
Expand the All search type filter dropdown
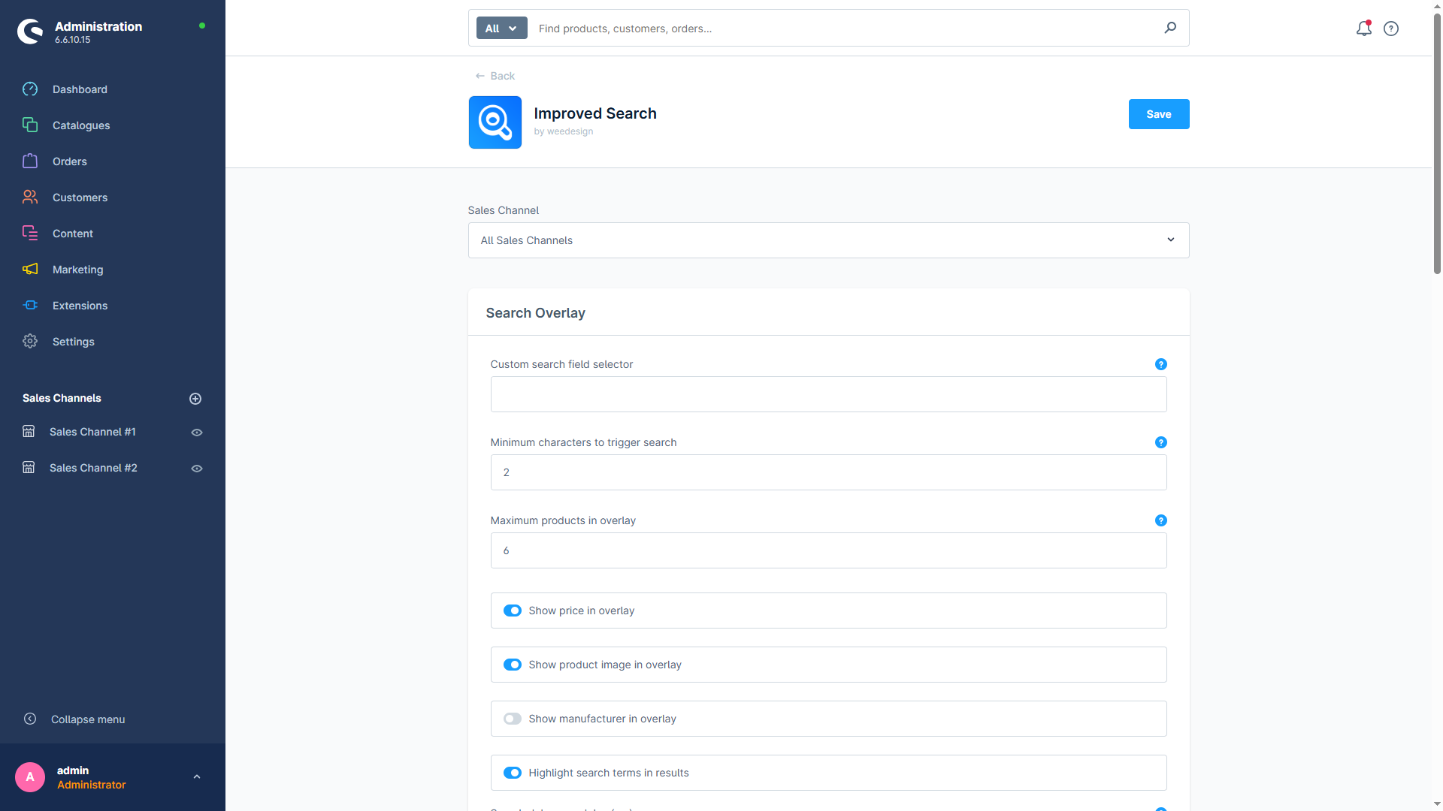pos(501,29)
